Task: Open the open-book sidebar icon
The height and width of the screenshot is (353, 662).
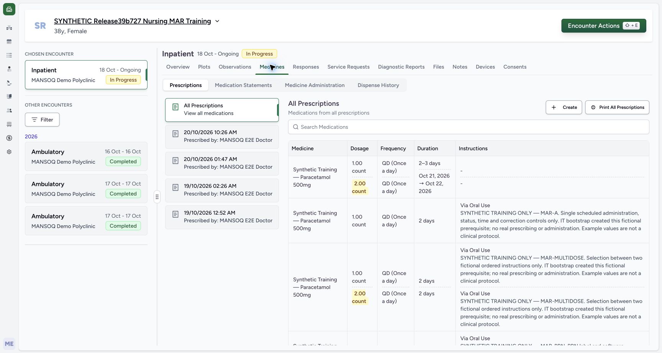Action: [9, 97]
